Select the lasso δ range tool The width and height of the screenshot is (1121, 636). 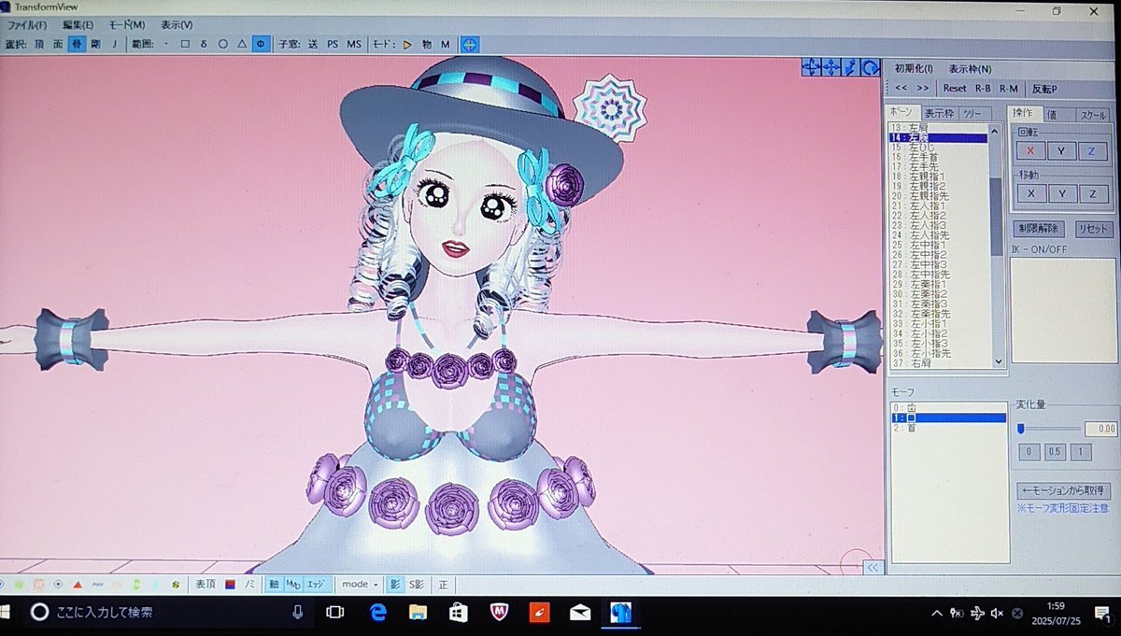[204, 44]
